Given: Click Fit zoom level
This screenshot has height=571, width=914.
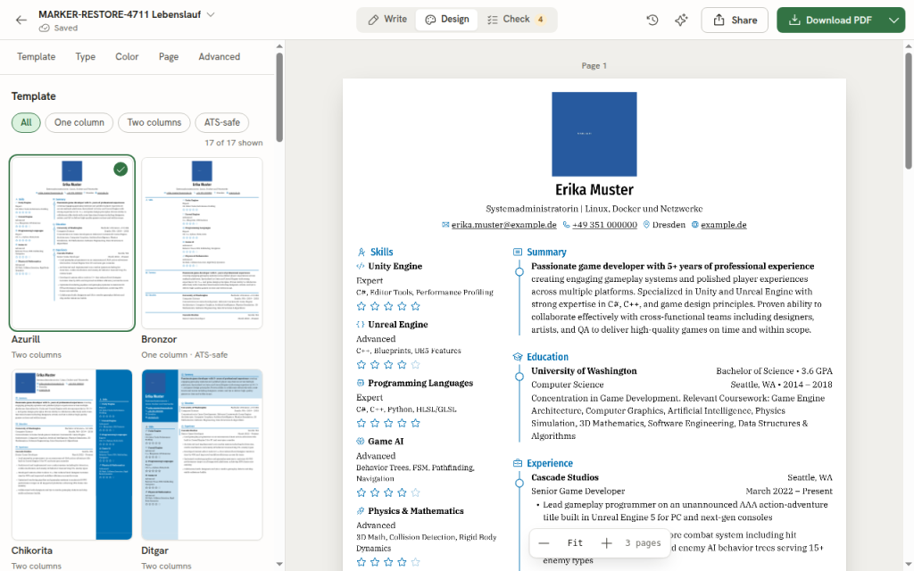Looking at the screenshot, I should pos(575,543).
